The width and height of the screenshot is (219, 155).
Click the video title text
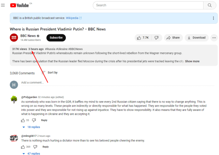click(58, 29)
